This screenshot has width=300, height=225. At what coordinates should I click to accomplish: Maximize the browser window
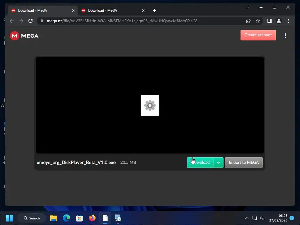(x=274, y=7)
